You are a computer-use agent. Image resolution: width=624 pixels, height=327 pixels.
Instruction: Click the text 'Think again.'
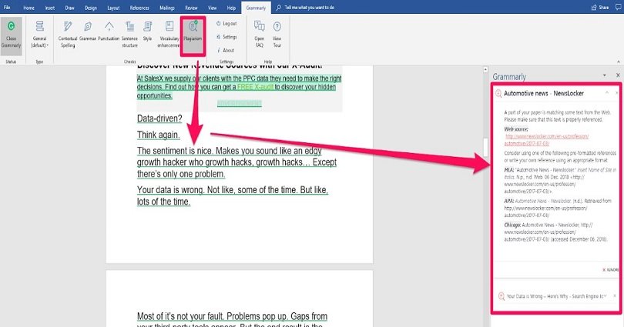159,135
